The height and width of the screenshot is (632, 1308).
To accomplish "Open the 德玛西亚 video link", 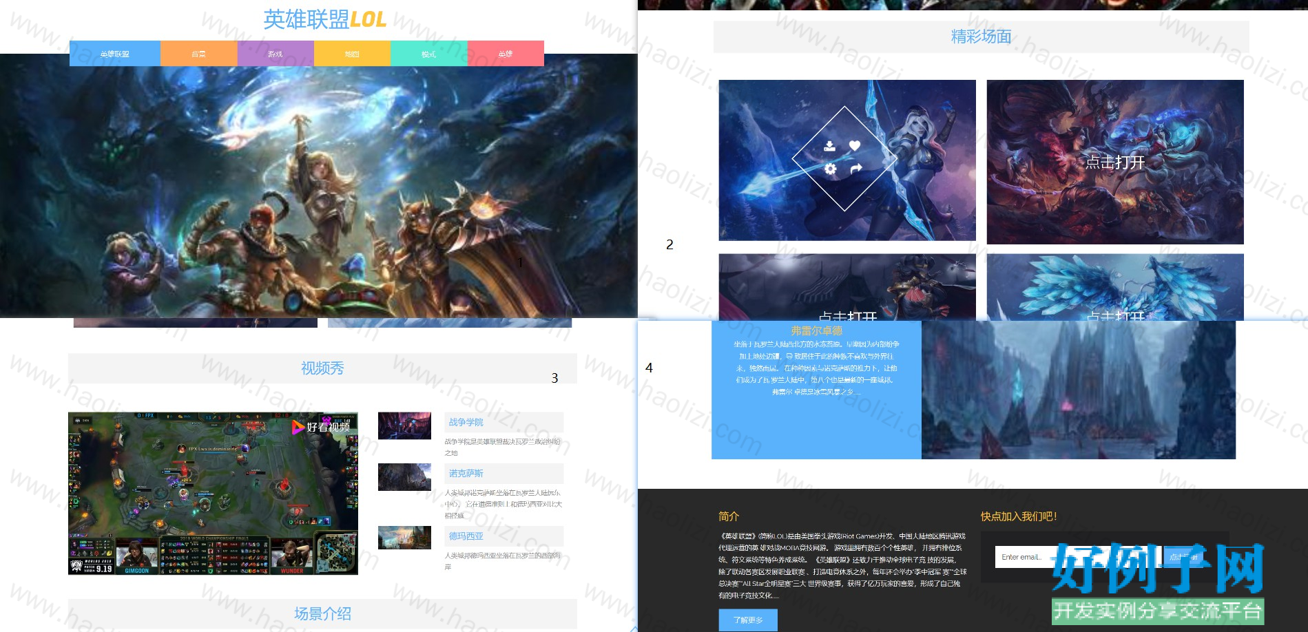I will (466, 536).
